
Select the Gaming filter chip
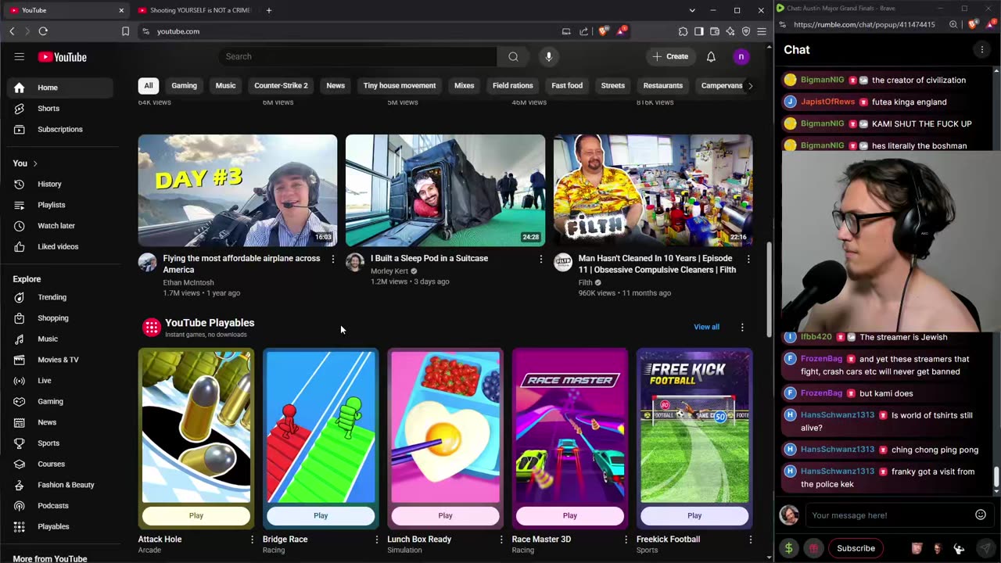click(185, 85)
